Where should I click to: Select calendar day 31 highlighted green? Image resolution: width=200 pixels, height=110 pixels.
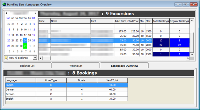tap(25, 46)
